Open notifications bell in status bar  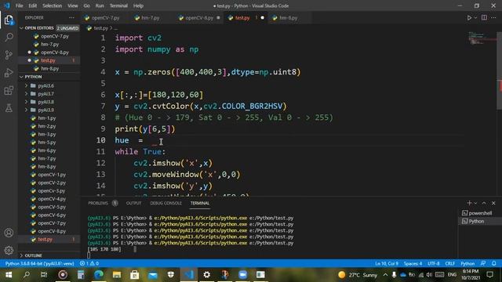[493, 263]
